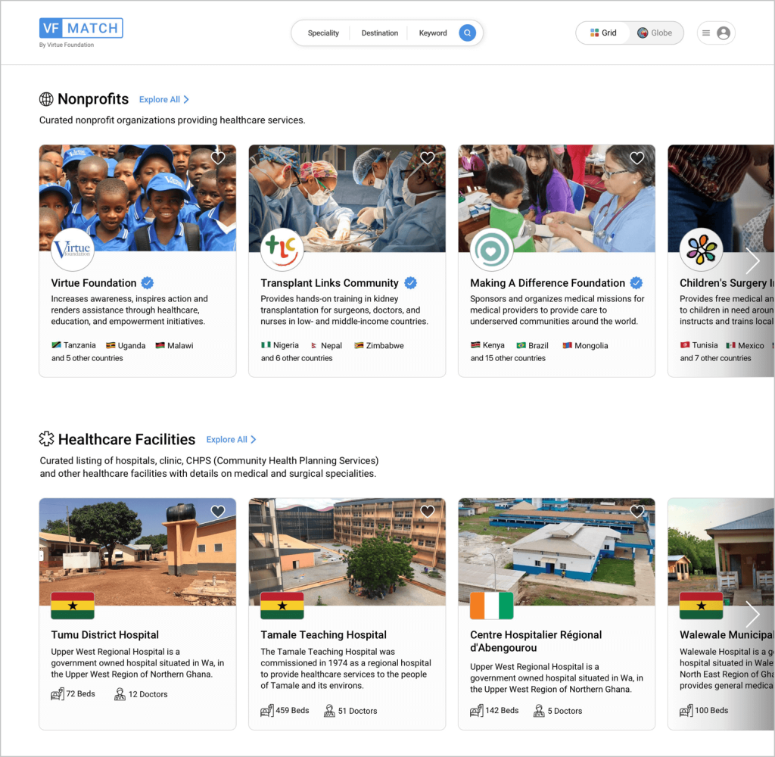Open the Speciality filter dropdown
Screen dimensions: 775x757
click(x=323, y=33)
